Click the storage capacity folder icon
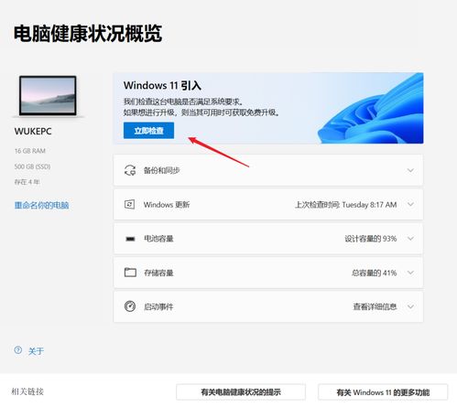The image size is (457, 407). coord(130,272)
